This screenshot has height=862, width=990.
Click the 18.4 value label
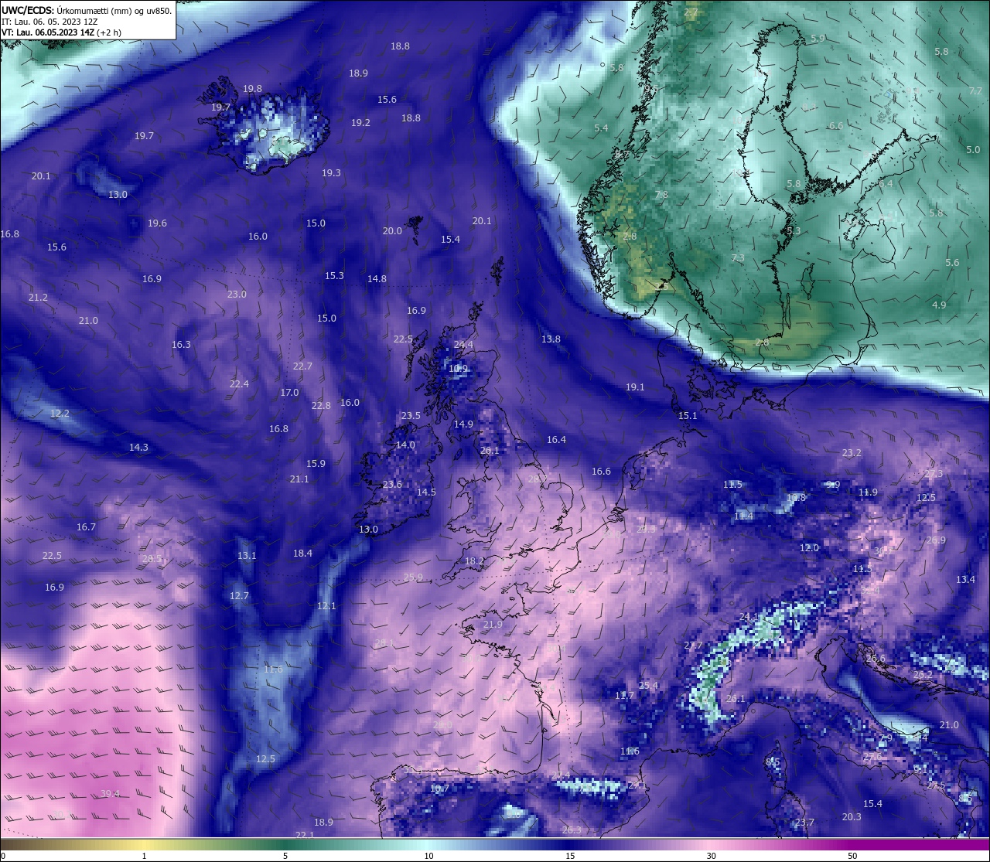[x=302, y=553]
